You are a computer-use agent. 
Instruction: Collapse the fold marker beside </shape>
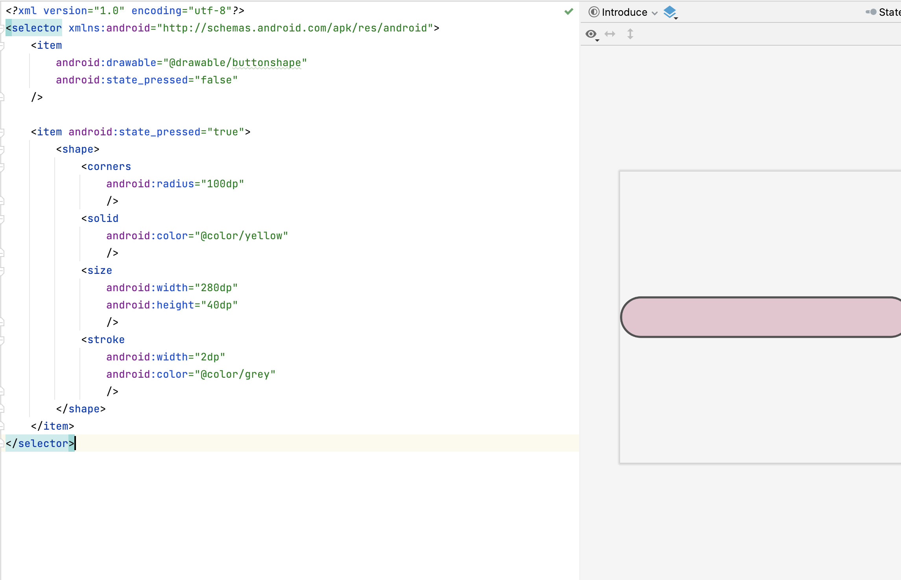pos(2,409)
